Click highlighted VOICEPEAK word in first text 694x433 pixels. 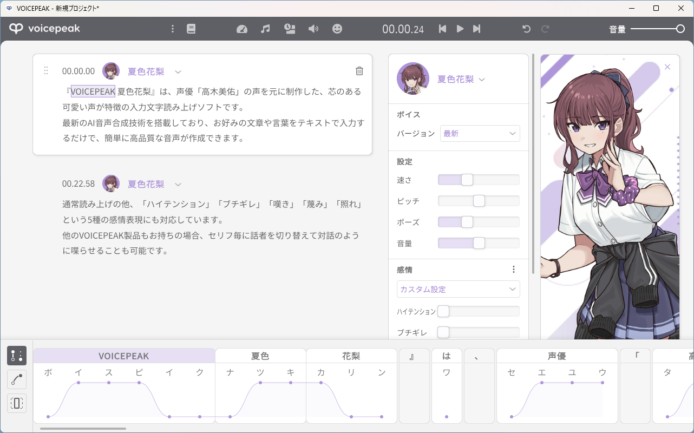pos(93,91)
